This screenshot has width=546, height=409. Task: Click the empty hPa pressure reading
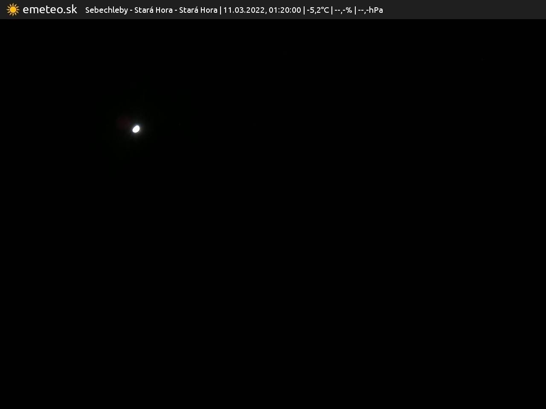click(x=370, y=10)
